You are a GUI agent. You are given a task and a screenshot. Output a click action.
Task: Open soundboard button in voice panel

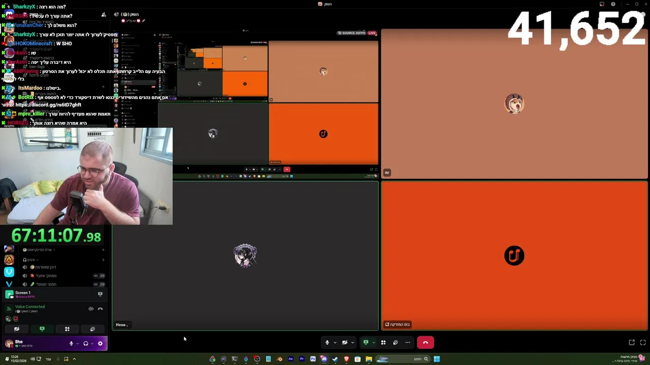92,329
